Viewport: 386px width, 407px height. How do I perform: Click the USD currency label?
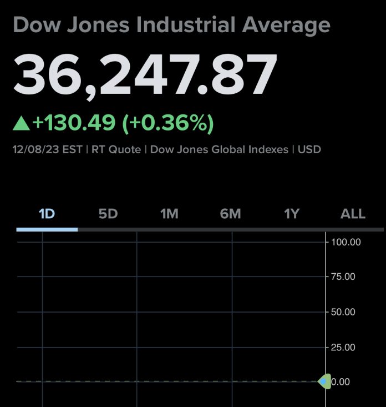pos(311,149)
